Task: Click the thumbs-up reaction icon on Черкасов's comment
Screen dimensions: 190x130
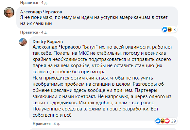Action: click(165, 29)
